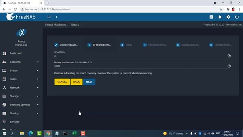
Task: Click the FreeNAS logo
Action: (x=21, y=17)
